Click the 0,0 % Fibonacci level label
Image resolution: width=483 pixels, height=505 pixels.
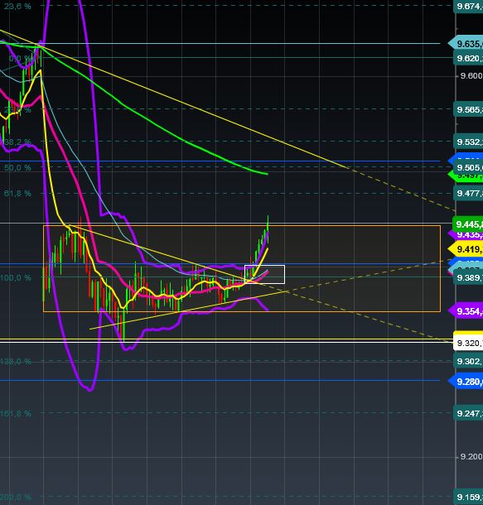(x=19, y=58)
